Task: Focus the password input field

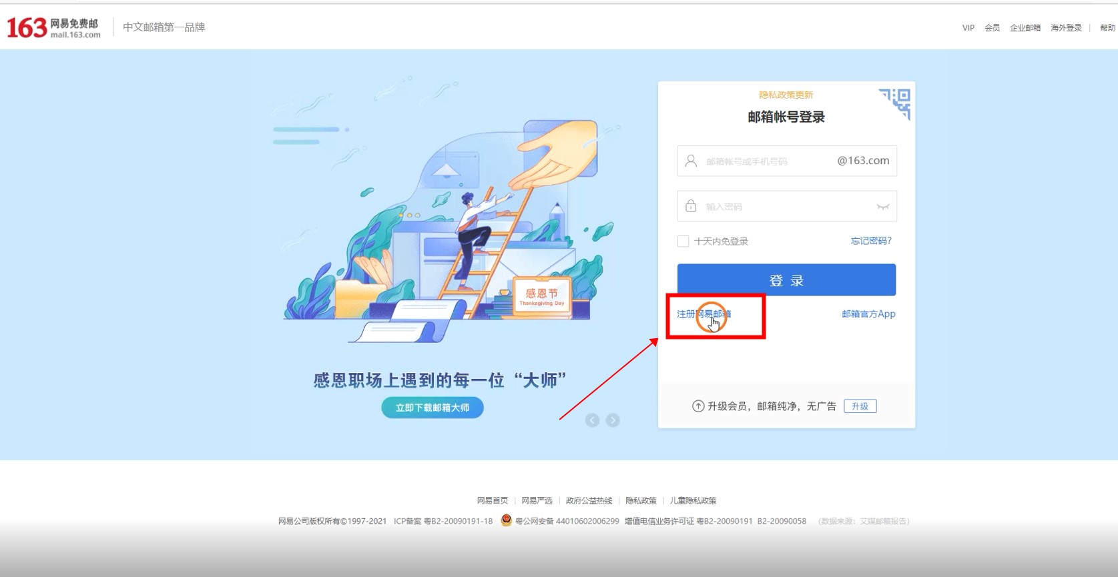Action: tap(788, 207)
